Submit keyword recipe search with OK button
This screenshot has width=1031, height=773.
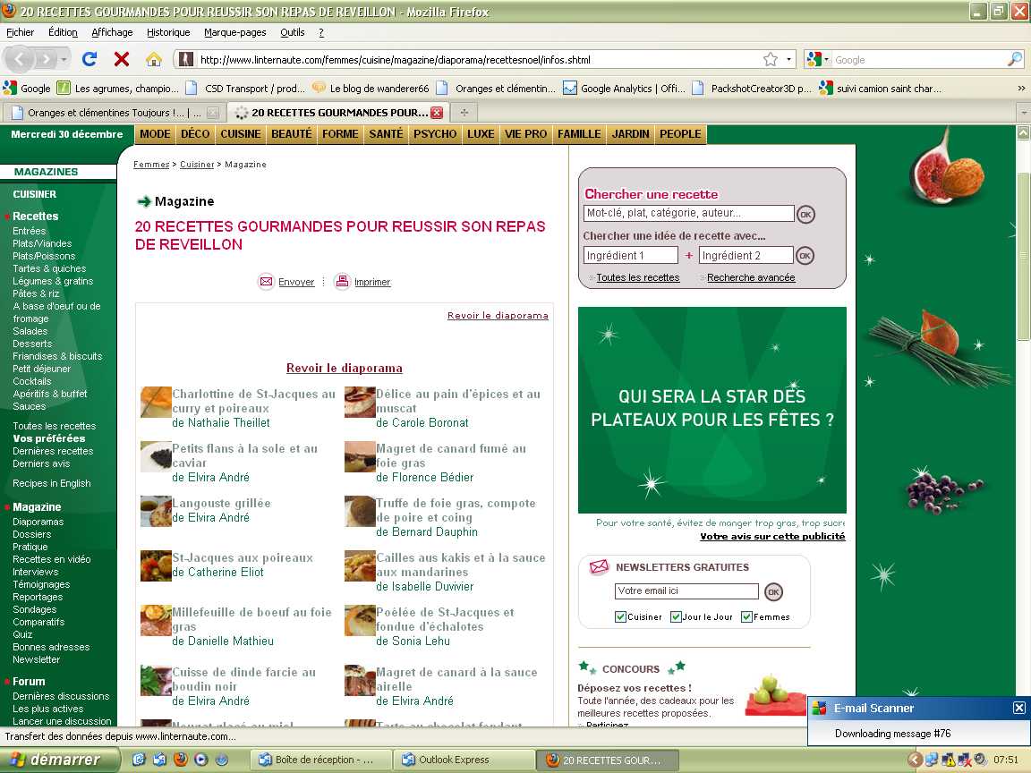tap(805, 215)
